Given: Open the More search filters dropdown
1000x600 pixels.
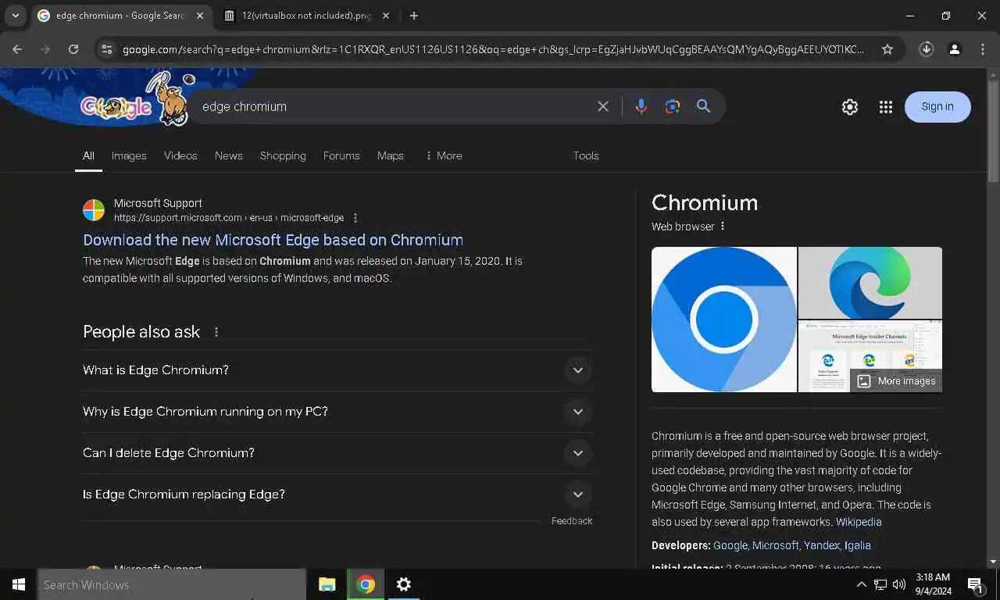Looking at the screenshot, I should click(x=444, y=155).
